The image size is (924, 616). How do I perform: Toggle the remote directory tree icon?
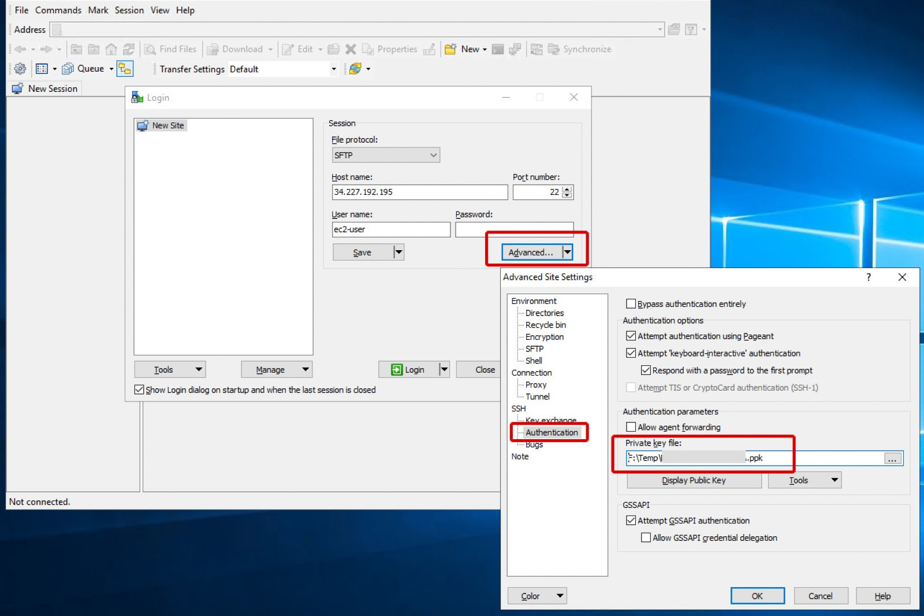(x=125, y=69)
